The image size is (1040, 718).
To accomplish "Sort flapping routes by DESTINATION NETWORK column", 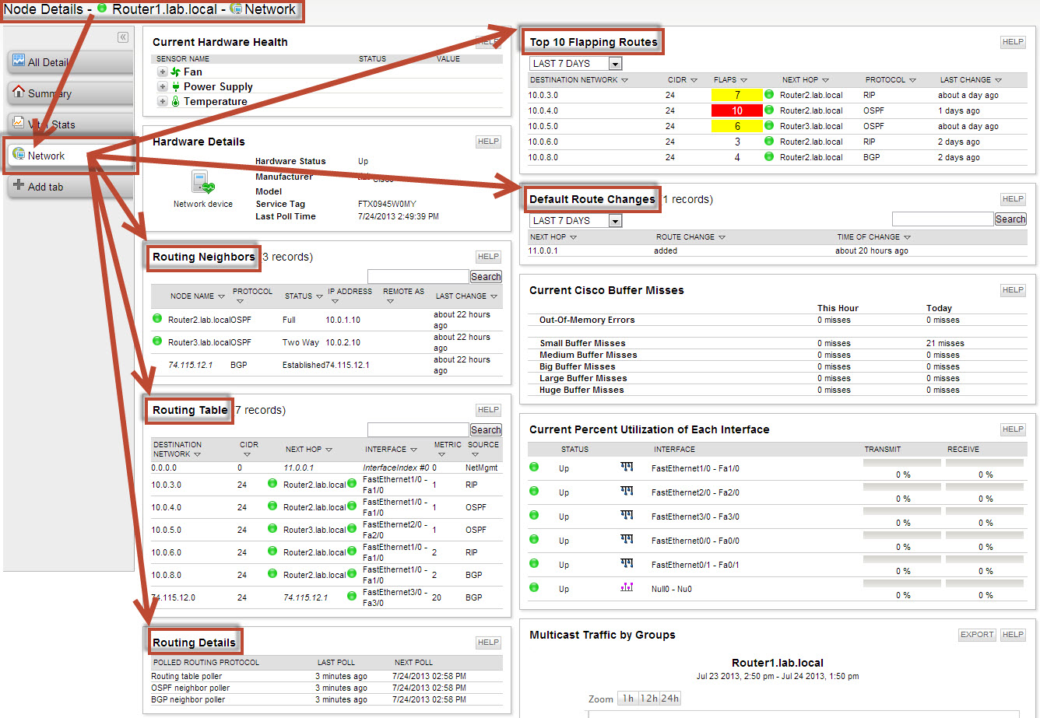I will 579,79.
